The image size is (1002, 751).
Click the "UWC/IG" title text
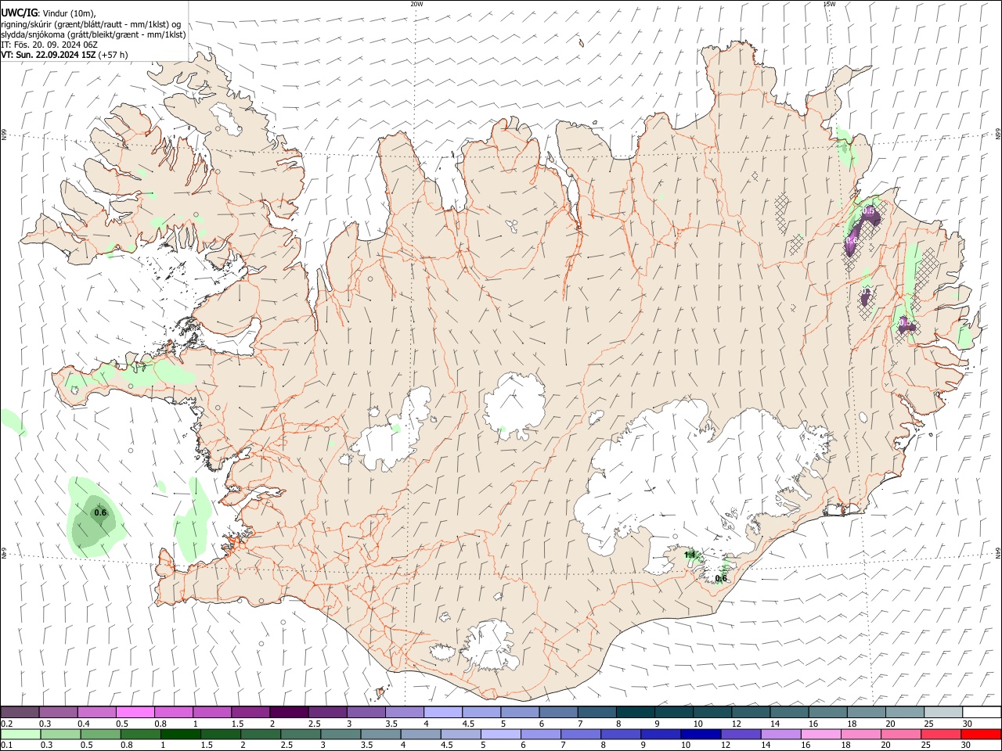tap(19, 13)
